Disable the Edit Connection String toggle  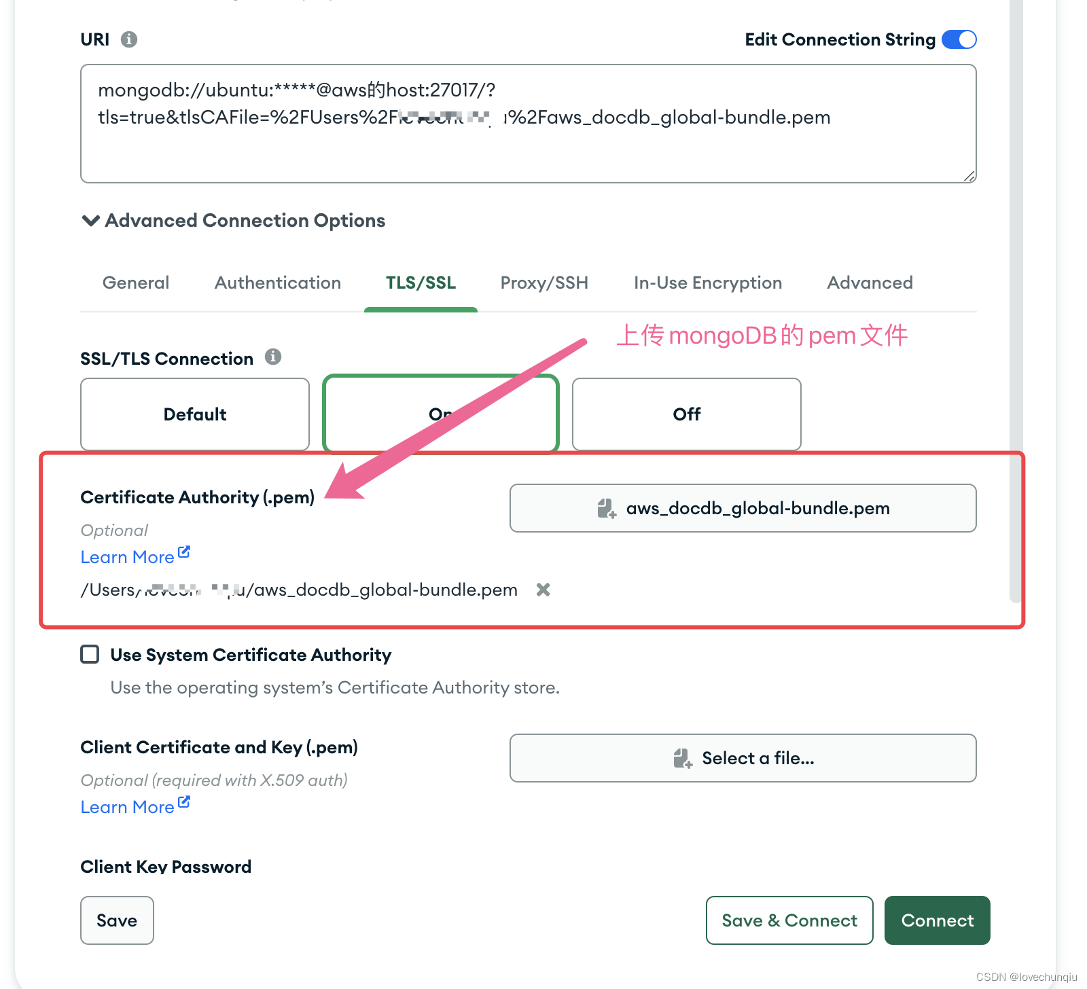pyautogui.click(x=958, y=39)
